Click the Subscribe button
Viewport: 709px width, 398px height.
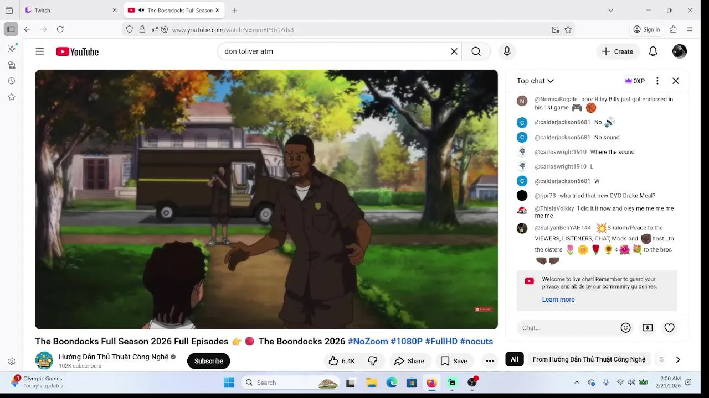209,361
